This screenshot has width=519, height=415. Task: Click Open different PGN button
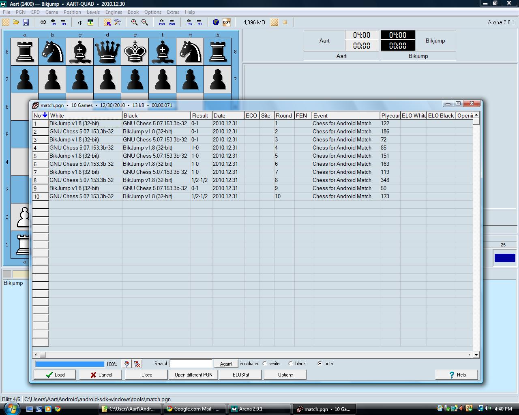(x=193, y=374)
